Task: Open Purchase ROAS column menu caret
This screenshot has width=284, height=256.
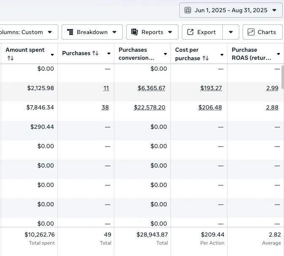Action: coord(279,54)
